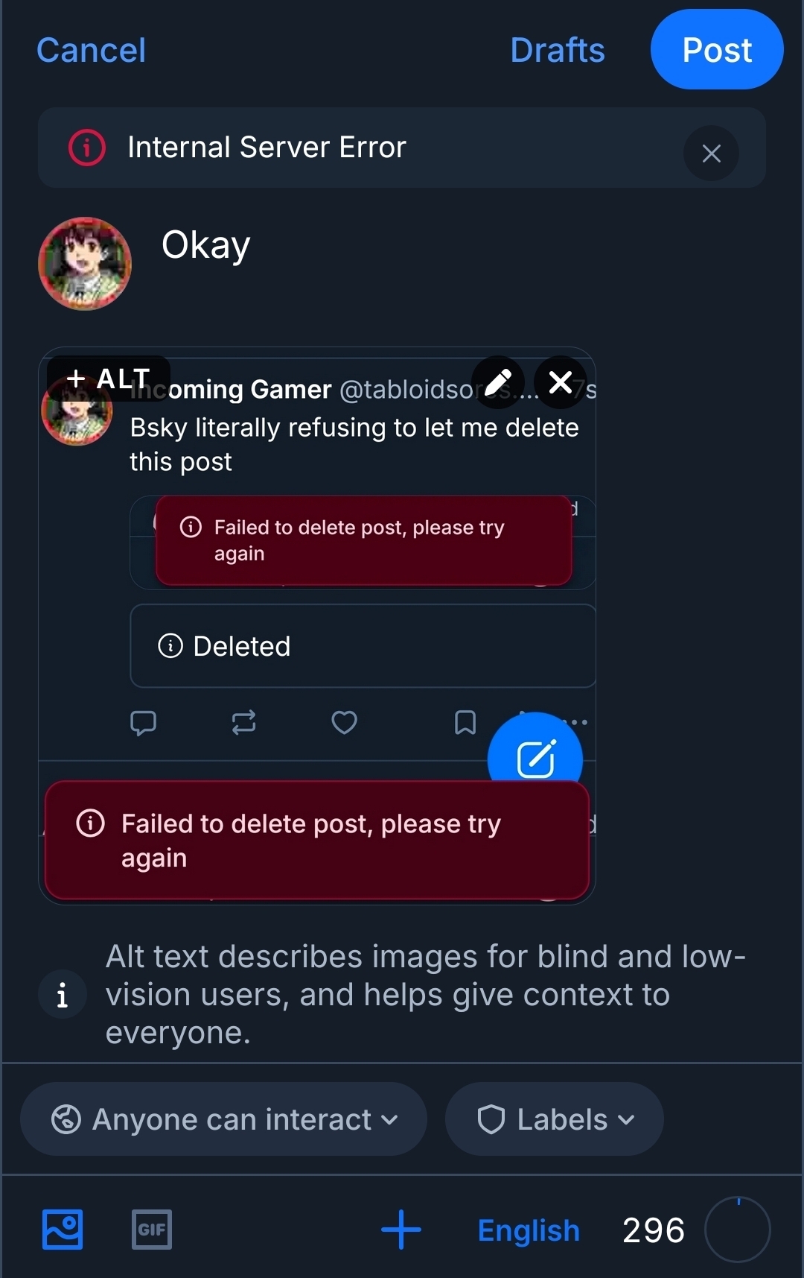Expand the Labels dropdown
Screen dimensions: 804x1278
click(555, 1119)
